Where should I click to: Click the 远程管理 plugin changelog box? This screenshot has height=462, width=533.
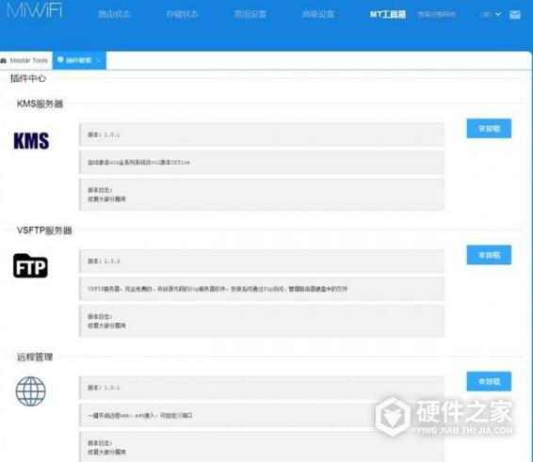(262, 447)
